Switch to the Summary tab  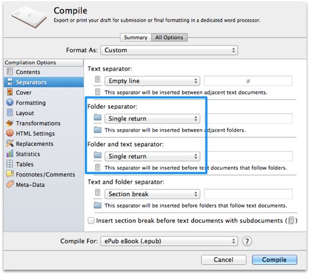click(136, 37)
